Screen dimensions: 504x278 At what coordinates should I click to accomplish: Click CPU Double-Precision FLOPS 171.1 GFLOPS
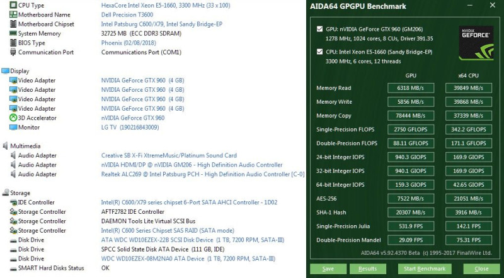point(468,143)
